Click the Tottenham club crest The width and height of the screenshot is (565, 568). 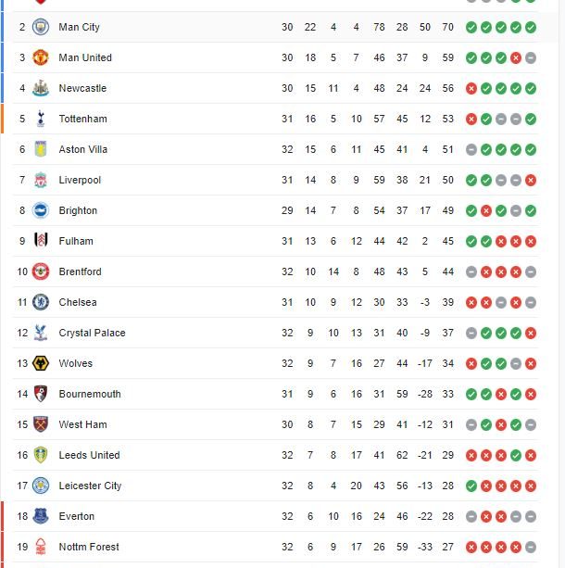pos(40,119)
